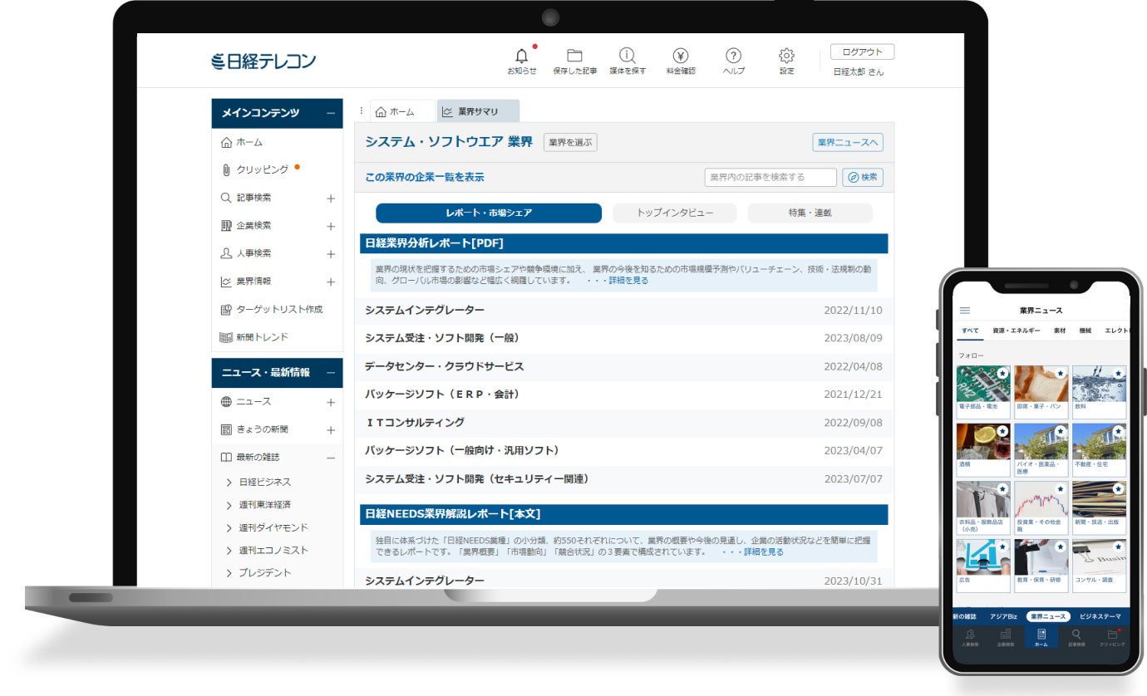This screenshot has width=1147, height=696.
Task: Select 資源・エネルギー tab on the phone
Action: tap(1016, 331)
